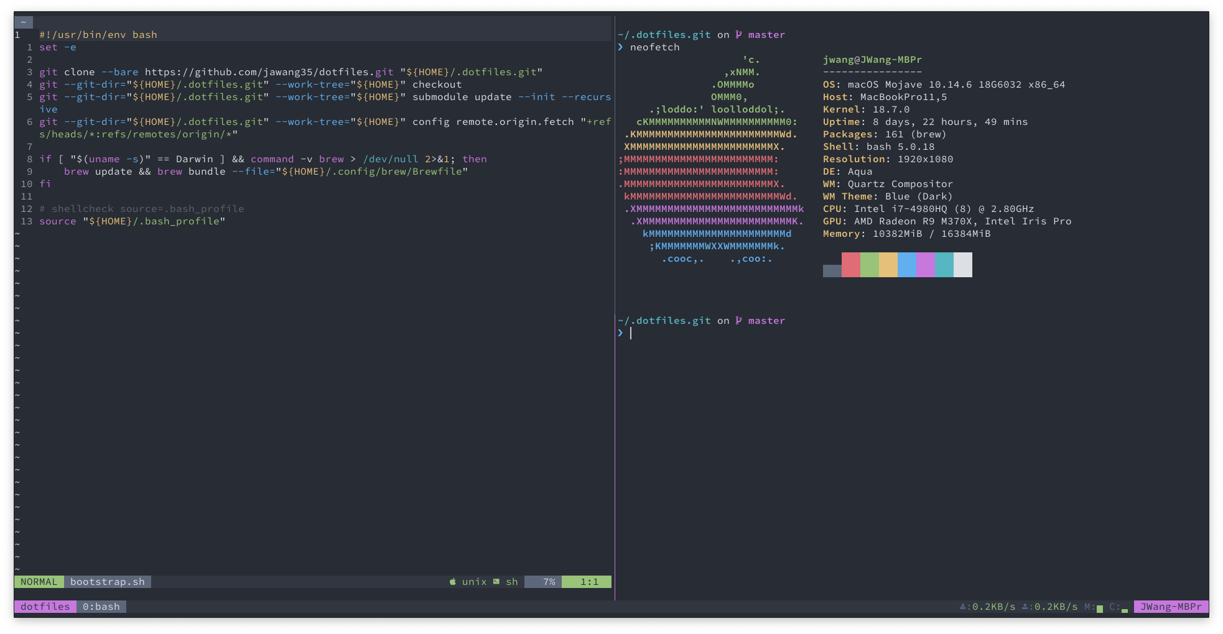Click the Apple icon in vim statusline
The height and width of the screenshot is (634, 1223).
click(453, 582)
